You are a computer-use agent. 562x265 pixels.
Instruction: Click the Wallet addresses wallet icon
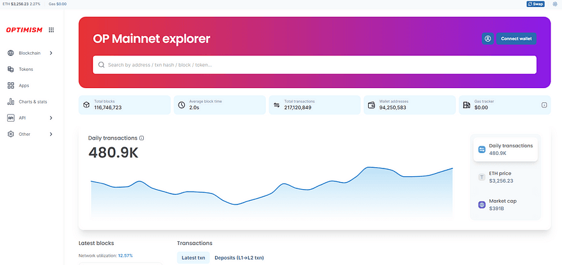372,105
